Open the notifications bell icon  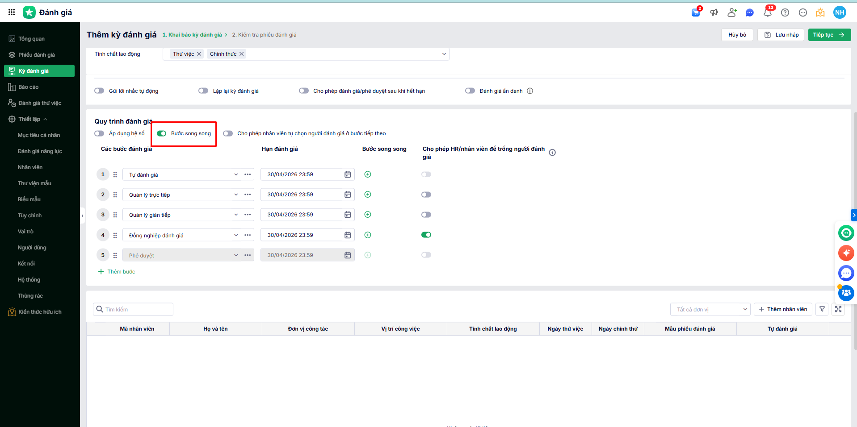[x=767, y=12]
